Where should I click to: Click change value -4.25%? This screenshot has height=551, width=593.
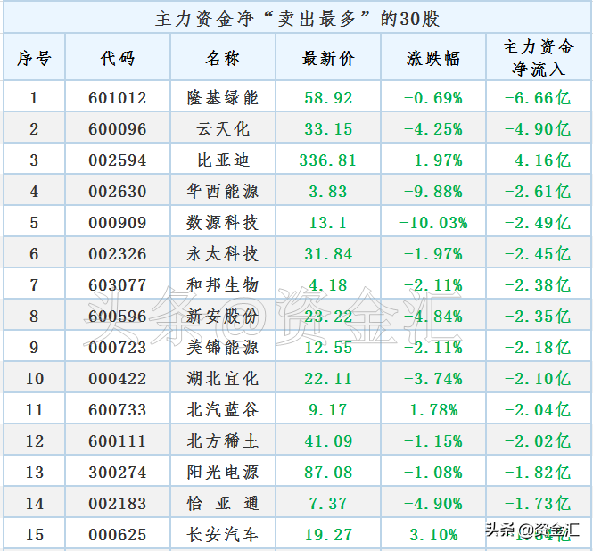click(433, 129)
